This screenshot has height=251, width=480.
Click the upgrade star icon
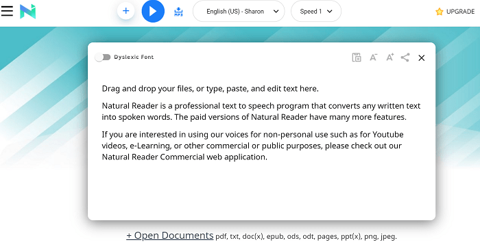[440, 12]
